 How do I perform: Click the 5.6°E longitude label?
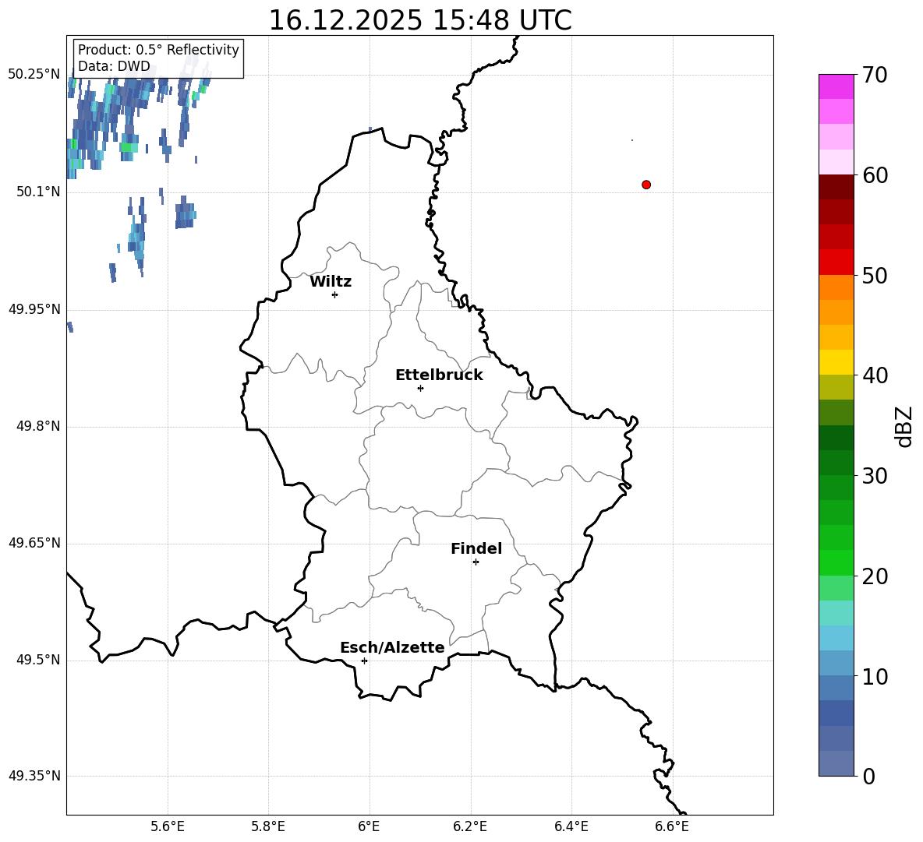tap(168, 826)
